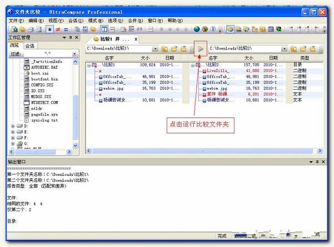The image size is (334, 247).
Task: Collapse the right 比较2 folder tree
Action: pos(192,65)
